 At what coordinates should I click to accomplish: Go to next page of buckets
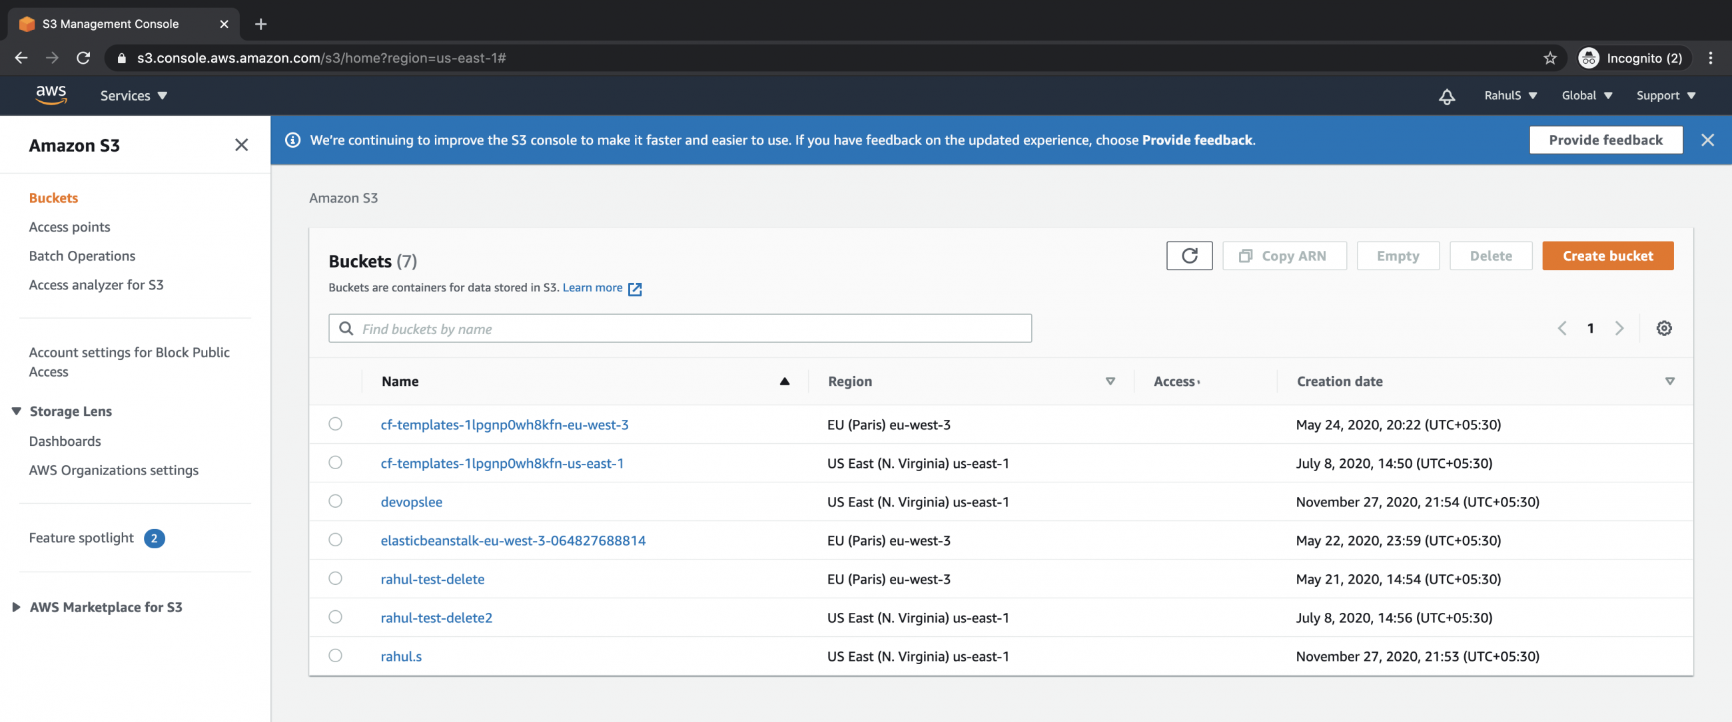coord(1619,329)
